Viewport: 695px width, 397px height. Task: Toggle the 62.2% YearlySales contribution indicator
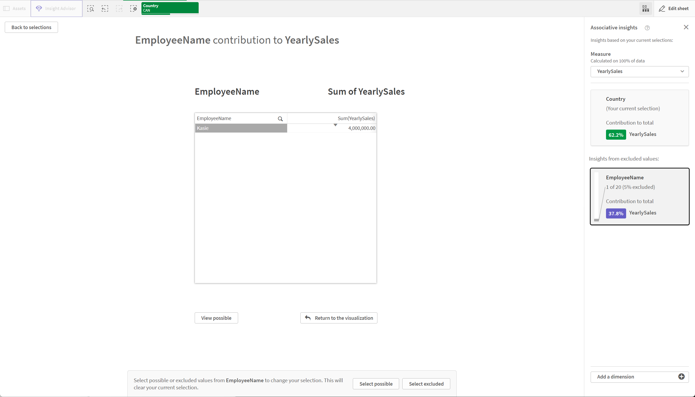coord(616,134)
